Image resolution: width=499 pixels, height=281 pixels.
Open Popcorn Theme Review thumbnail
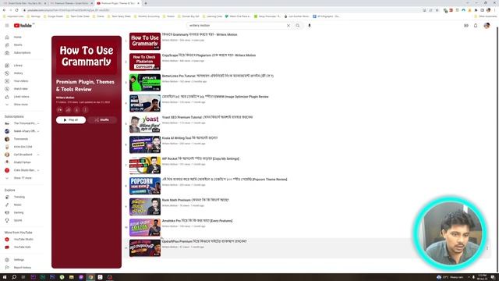(x=145, y=186)
